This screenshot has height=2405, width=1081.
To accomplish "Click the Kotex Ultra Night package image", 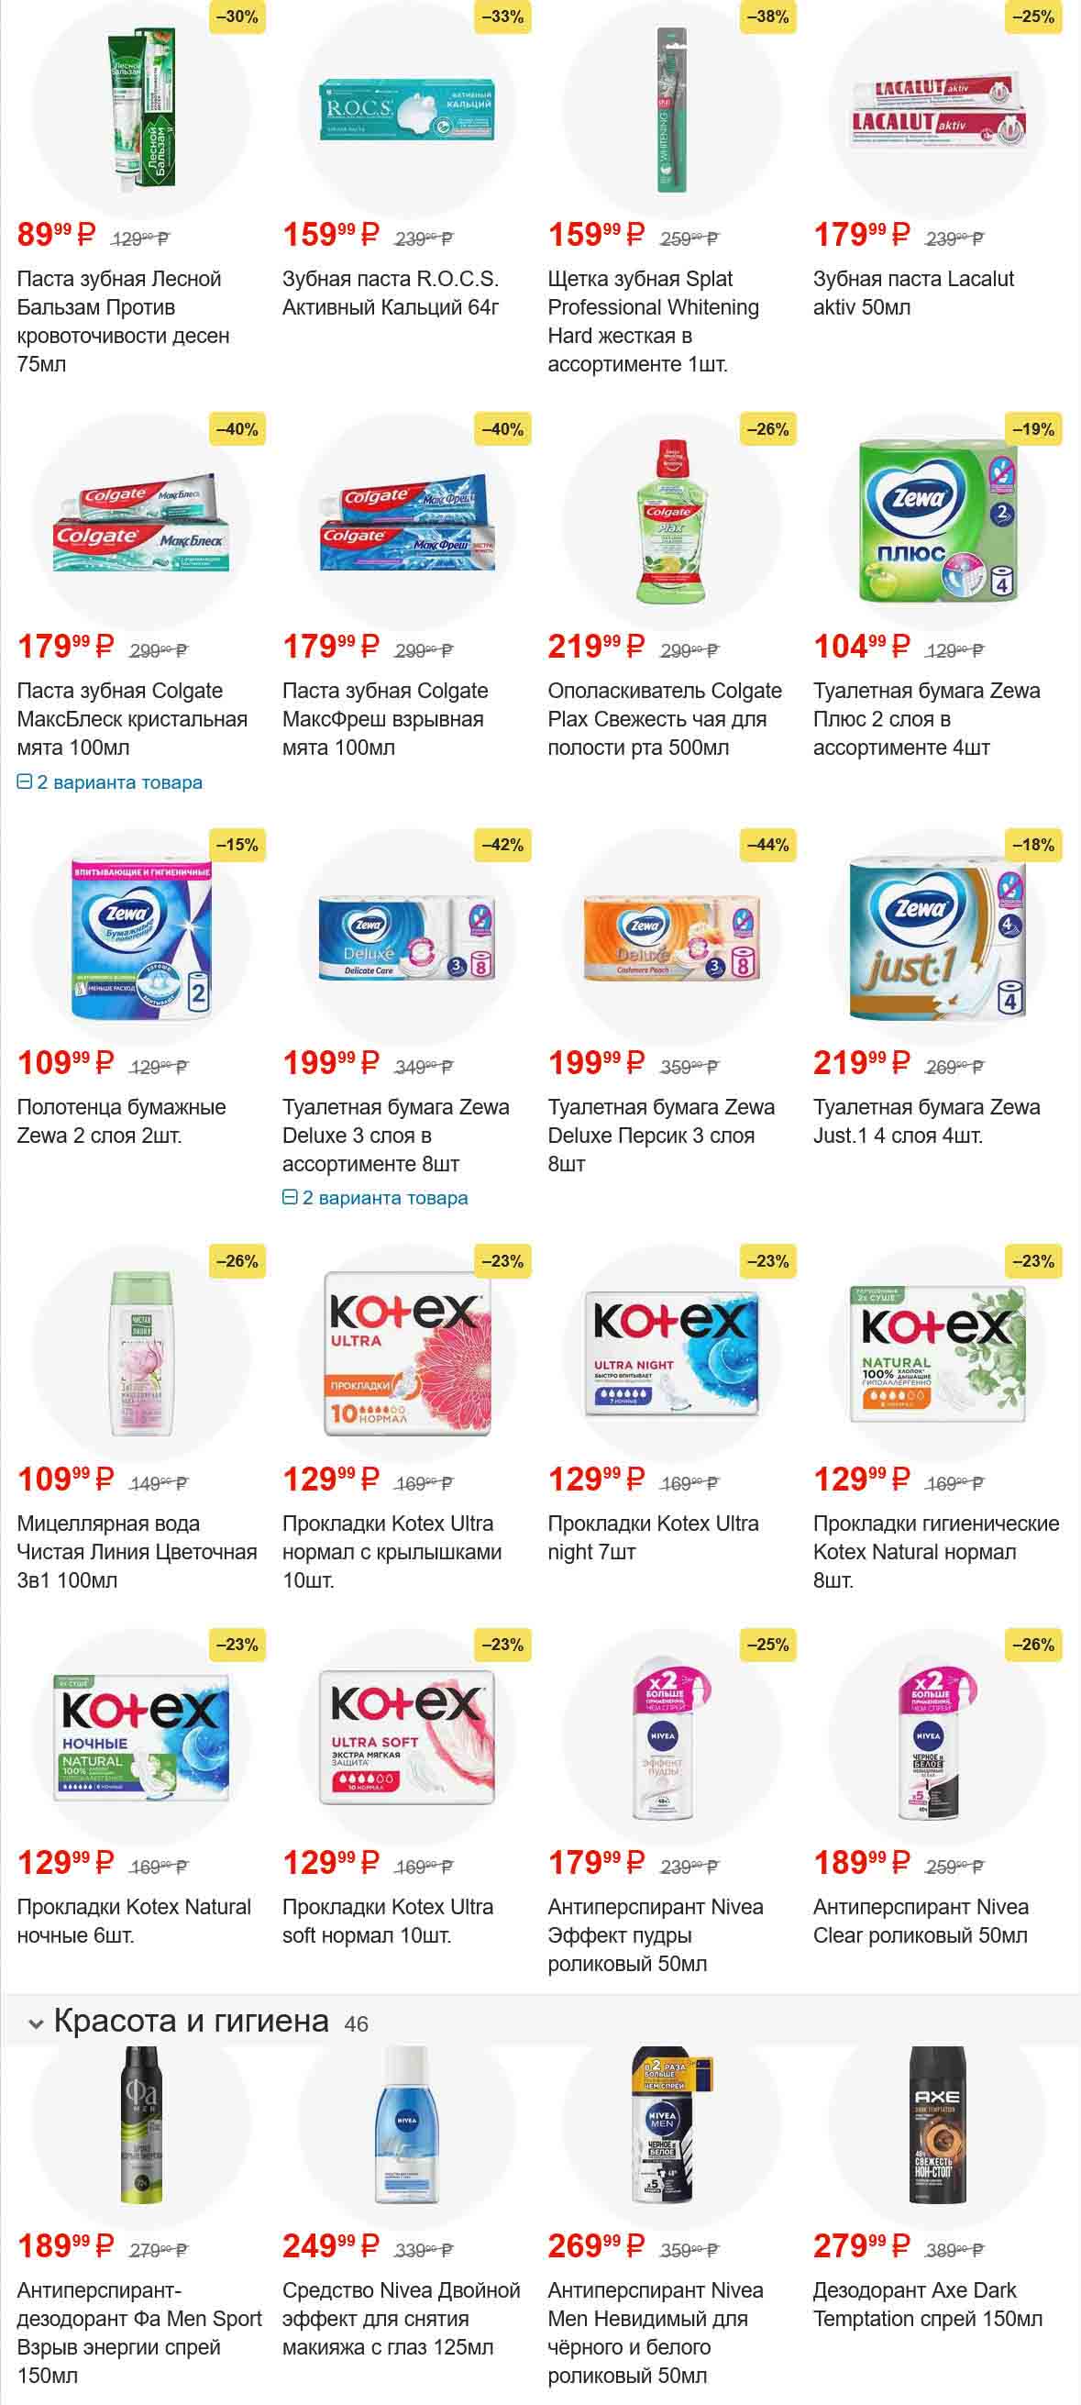I will pyautogui.click(x=671, y=1354).
